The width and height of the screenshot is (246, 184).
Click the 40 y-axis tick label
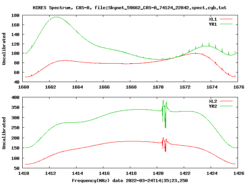[x=17, y=82]
